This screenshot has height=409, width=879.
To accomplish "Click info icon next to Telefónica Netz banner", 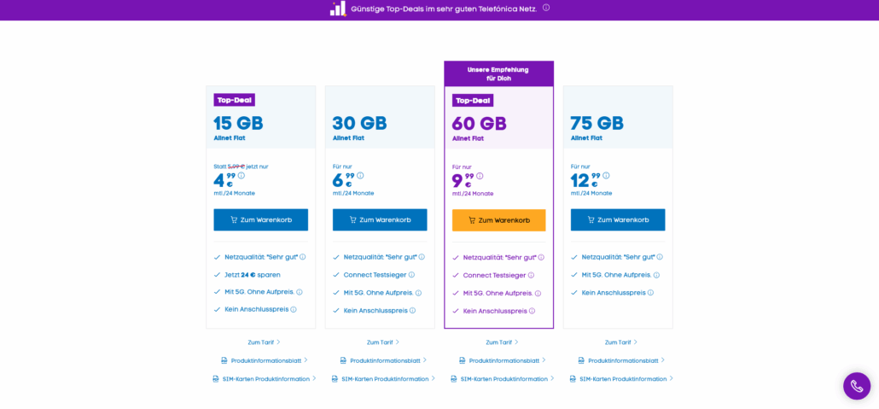I will pyautogui.click(x=546, y=8).
